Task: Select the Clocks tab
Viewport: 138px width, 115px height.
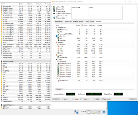Action: (x=87, y=22)
